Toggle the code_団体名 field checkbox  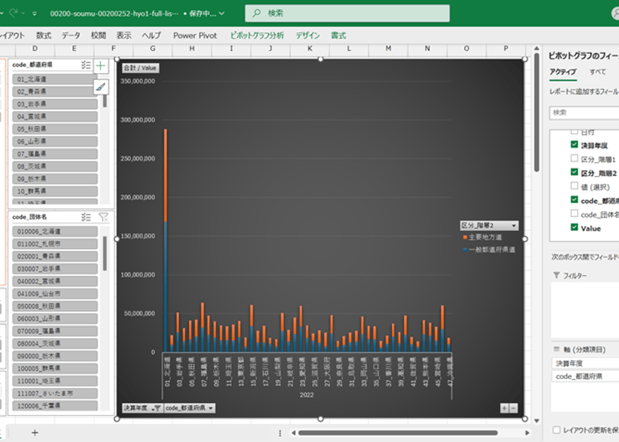pos(574,214)
